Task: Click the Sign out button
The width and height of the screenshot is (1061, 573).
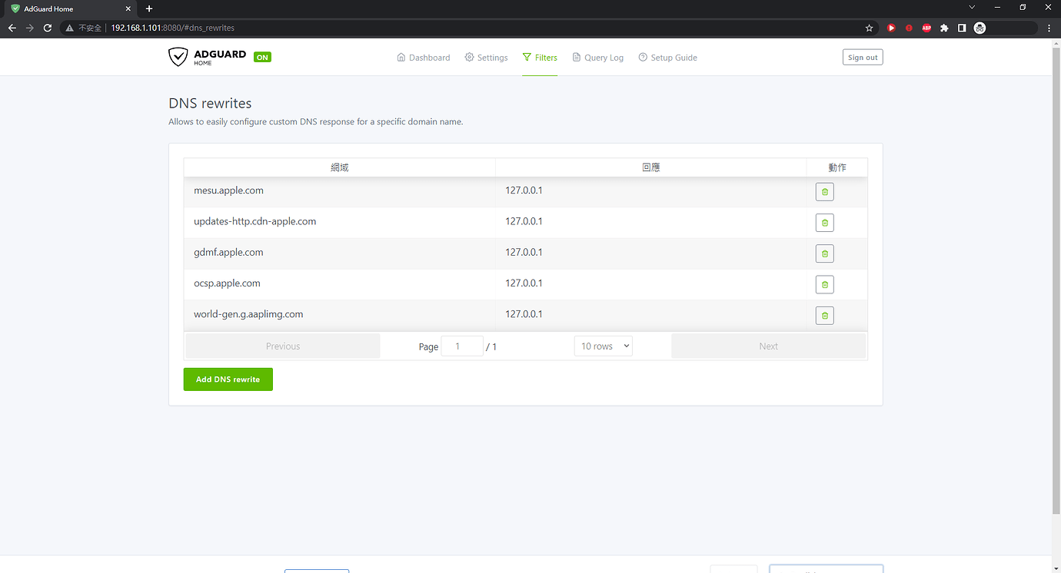Action: click(x=862, y=56)
